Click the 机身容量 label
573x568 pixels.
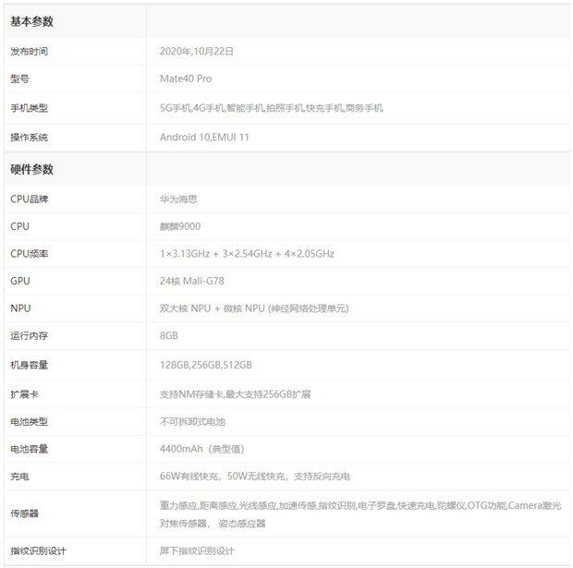coord(30,365)
